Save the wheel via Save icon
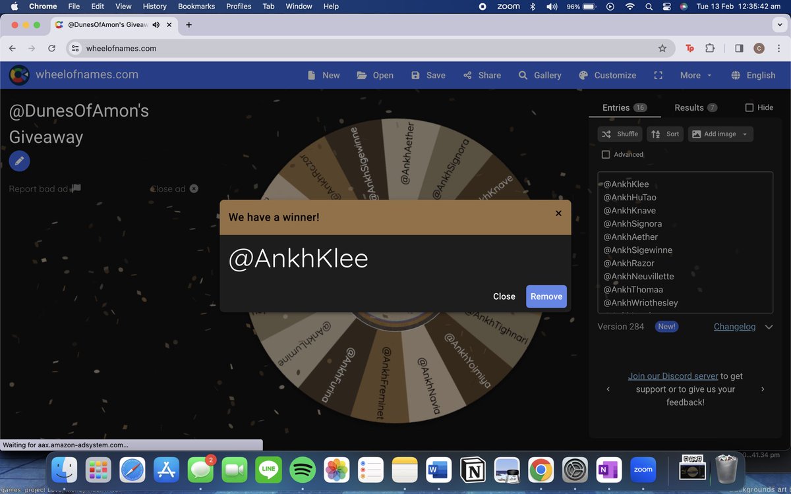This screenshot has height=494, width=791. 428,75
